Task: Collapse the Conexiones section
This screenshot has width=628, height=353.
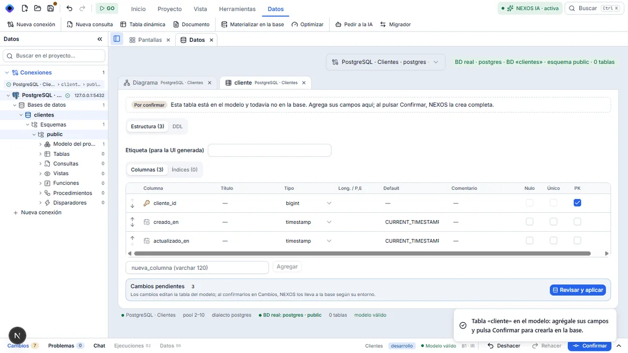Action: [7, 73]
